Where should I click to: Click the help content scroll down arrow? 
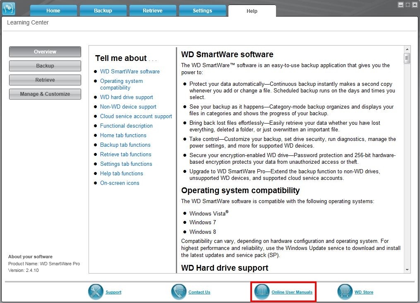coord(407,270)
